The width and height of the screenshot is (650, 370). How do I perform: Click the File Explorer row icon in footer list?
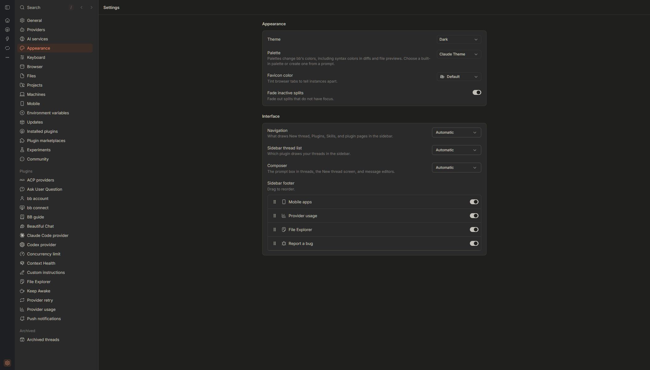click(284, 230)
